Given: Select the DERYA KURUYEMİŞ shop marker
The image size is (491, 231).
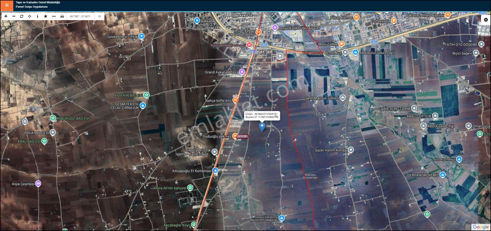Looking at the screenshot, I should (x=443, y=175).
